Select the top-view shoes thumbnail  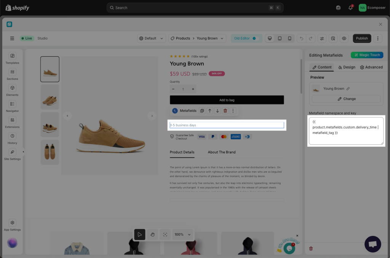[50, 152]
